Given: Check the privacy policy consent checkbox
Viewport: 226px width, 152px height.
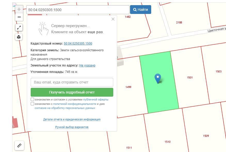Looking at the screenshot, I should click(x=33, y=104).
